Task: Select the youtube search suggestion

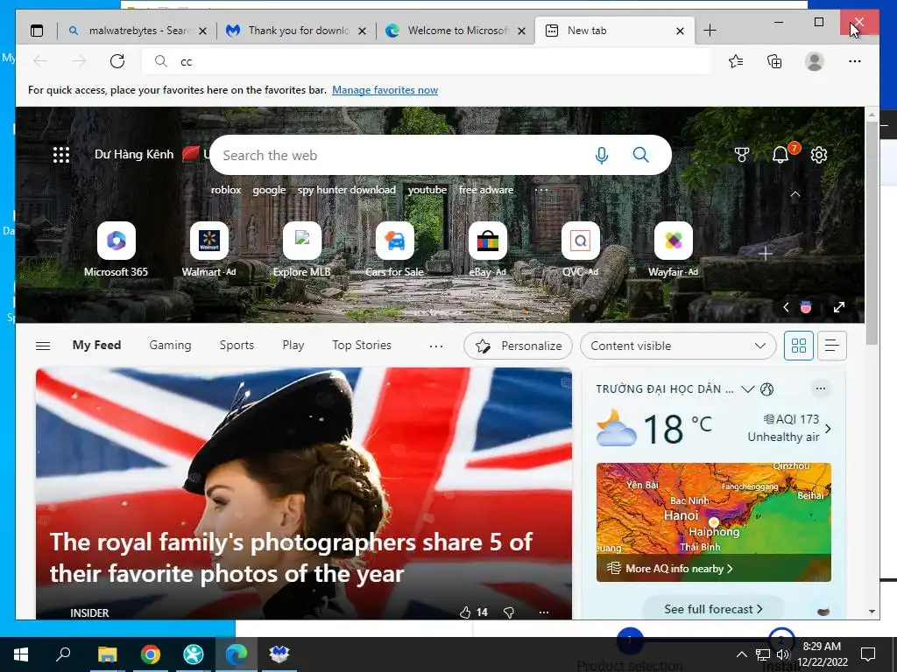Action: click(x=427, y=190)
